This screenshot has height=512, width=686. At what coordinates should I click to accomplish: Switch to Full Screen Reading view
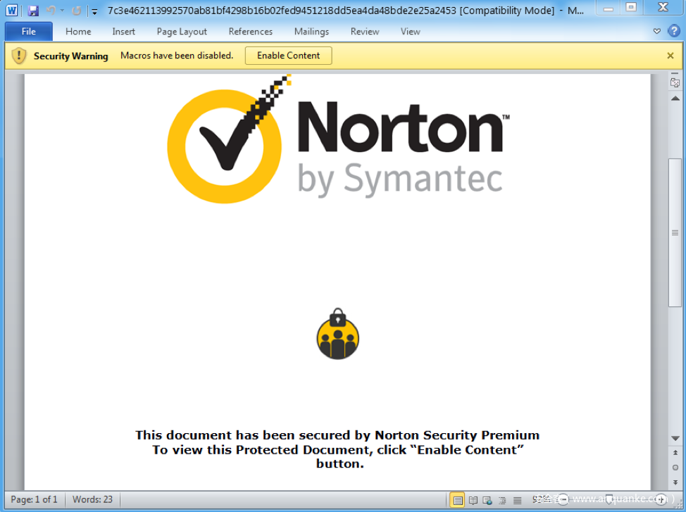coord(473,500)
